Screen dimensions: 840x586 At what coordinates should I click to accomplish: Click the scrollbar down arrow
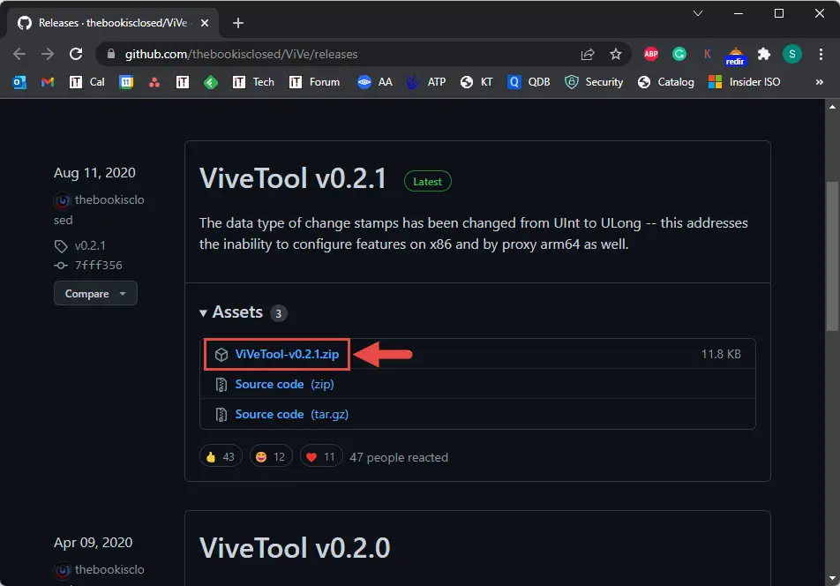[x=832, y=579]
